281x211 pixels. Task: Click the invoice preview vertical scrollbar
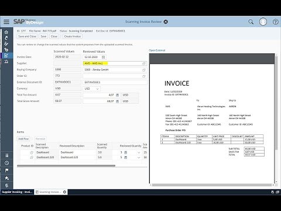point(276,103)
